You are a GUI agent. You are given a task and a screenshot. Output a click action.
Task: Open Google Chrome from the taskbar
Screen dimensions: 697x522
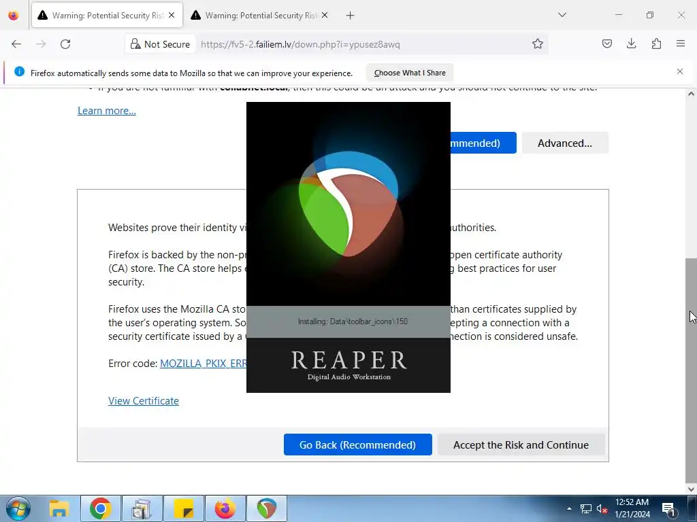101,508
